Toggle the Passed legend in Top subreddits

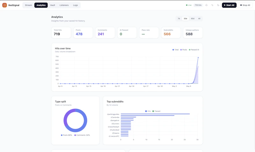click(x=156, y=111)
